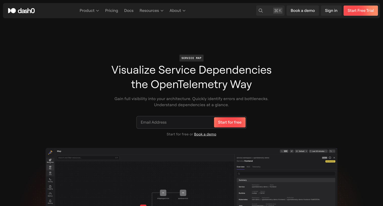Open Alerting bell in the app sidebar
This screenshot has width=383, height=206.
[50, 202]
